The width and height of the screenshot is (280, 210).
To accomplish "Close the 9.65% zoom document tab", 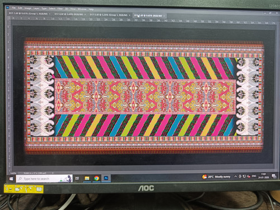I will pyautogui.click(x=50, y=14).
